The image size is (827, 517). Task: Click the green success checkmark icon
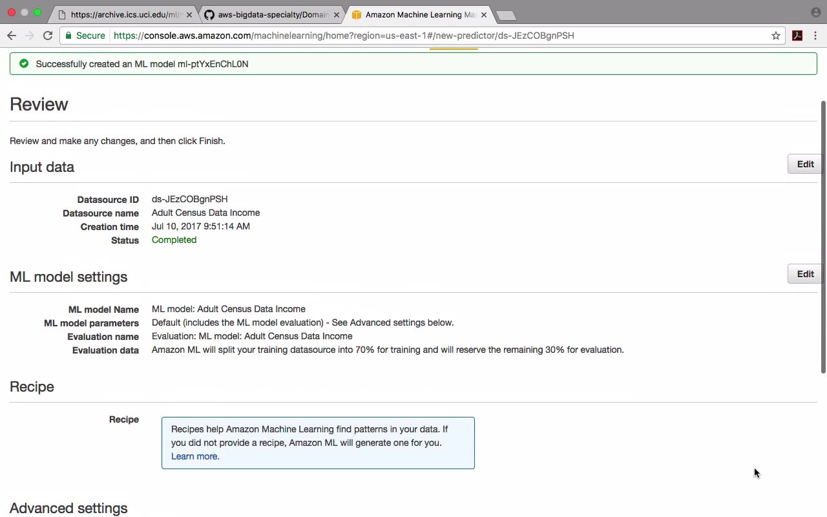pos(24,63)
